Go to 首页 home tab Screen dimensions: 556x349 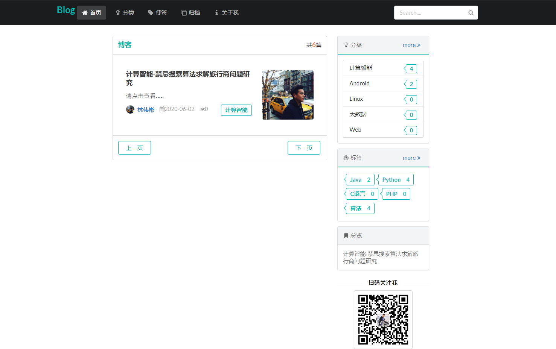[x=91, y=12]
